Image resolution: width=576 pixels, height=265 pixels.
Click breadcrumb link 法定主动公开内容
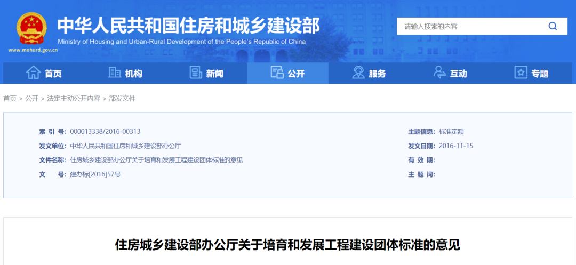click(74, 98)
